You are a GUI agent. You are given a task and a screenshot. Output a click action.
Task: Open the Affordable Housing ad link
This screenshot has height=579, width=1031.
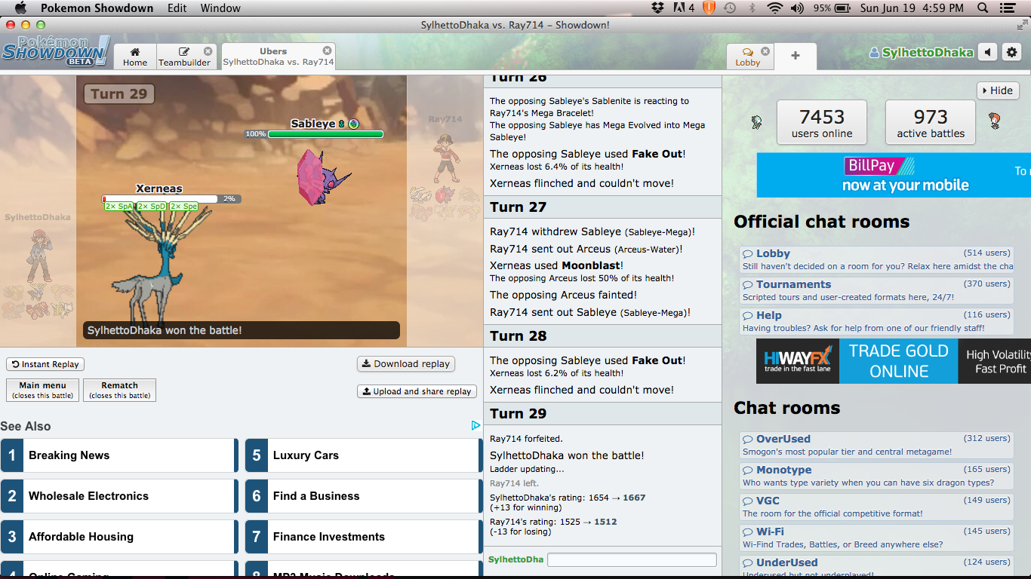pyautogui.click(x=119, y=537)
